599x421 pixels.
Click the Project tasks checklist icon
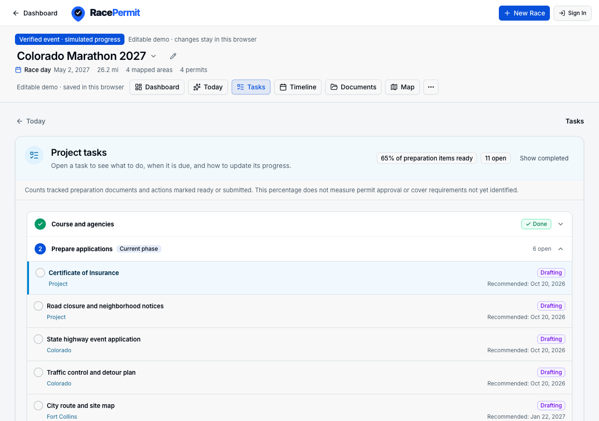click(34, 155)
